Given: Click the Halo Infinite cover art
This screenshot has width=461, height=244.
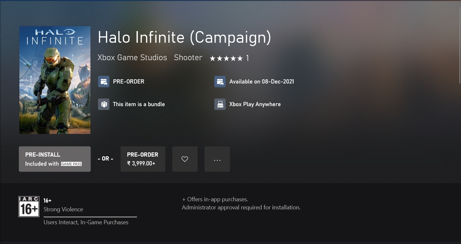Looking at the screenshot, I should point(55,80).
